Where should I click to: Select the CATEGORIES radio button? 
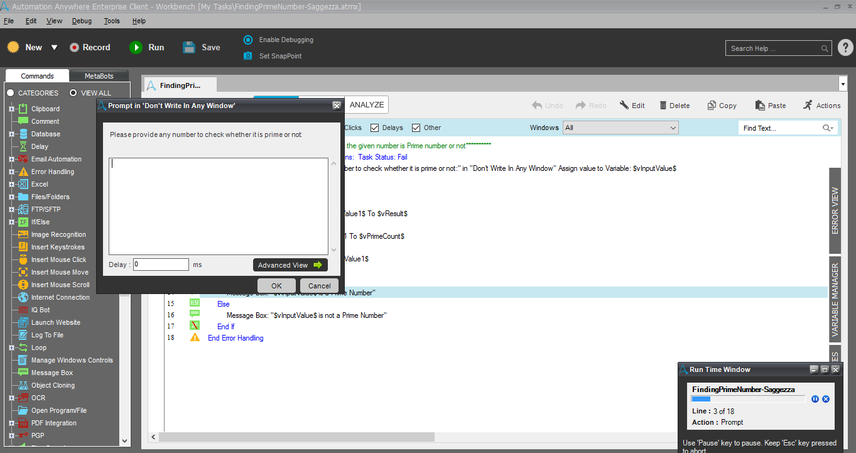point(10,93)
